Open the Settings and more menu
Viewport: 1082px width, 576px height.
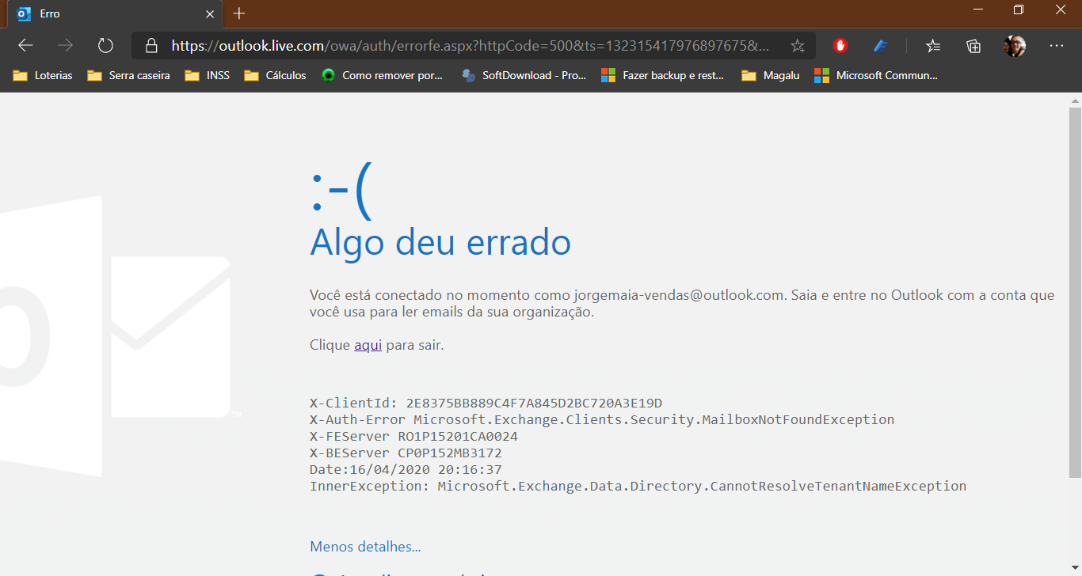click(1056, 46)
